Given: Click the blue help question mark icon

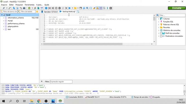Looking at the screenshot, I should click(46, 8).
